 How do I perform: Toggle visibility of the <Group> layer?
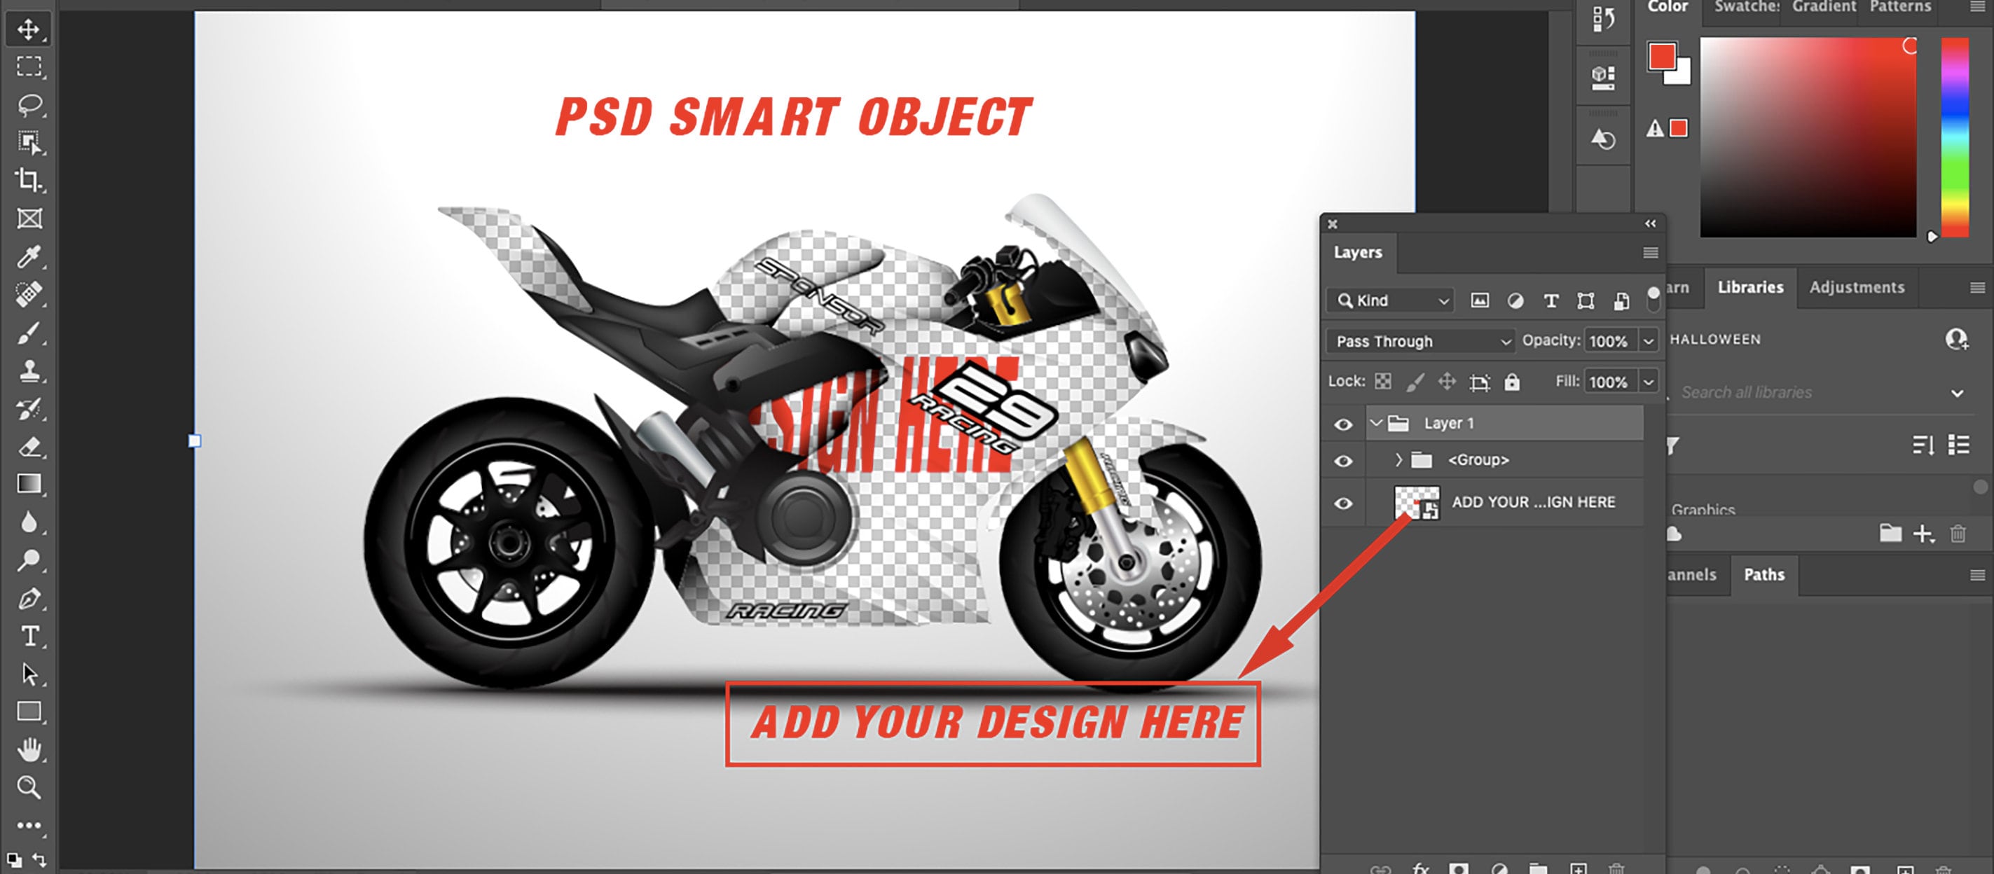(1343, 459)
